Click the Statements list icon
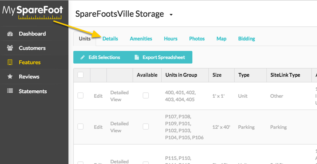 click(x=10, y=91)
